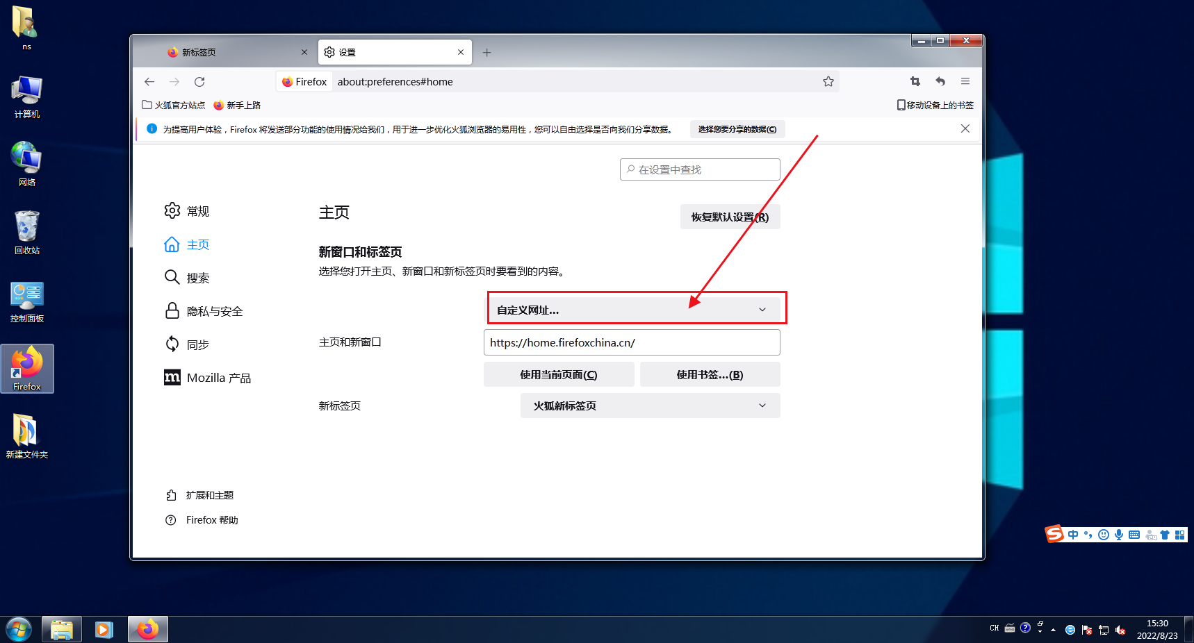Focus the 在设置中查找 search box
Screen dimensions: 1194x643
[x=700, y=169]
